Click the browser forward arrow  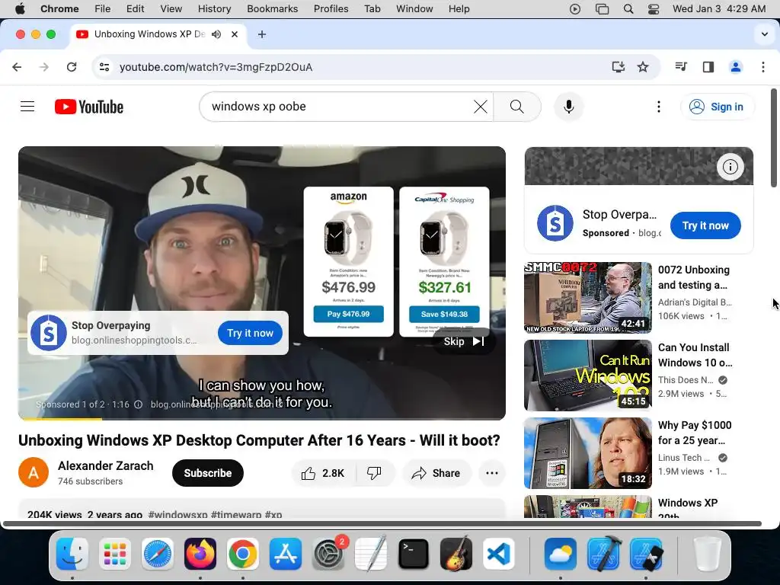click(x=44, y=67)
